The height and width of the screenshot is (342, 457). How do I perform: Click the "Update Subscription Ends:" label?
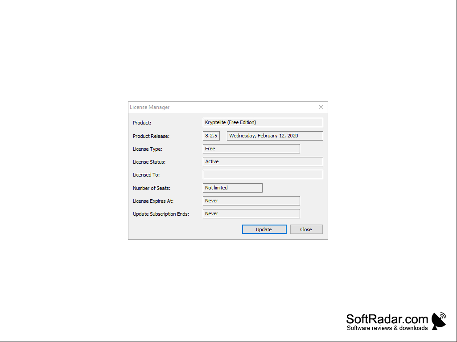pos(161,214)
